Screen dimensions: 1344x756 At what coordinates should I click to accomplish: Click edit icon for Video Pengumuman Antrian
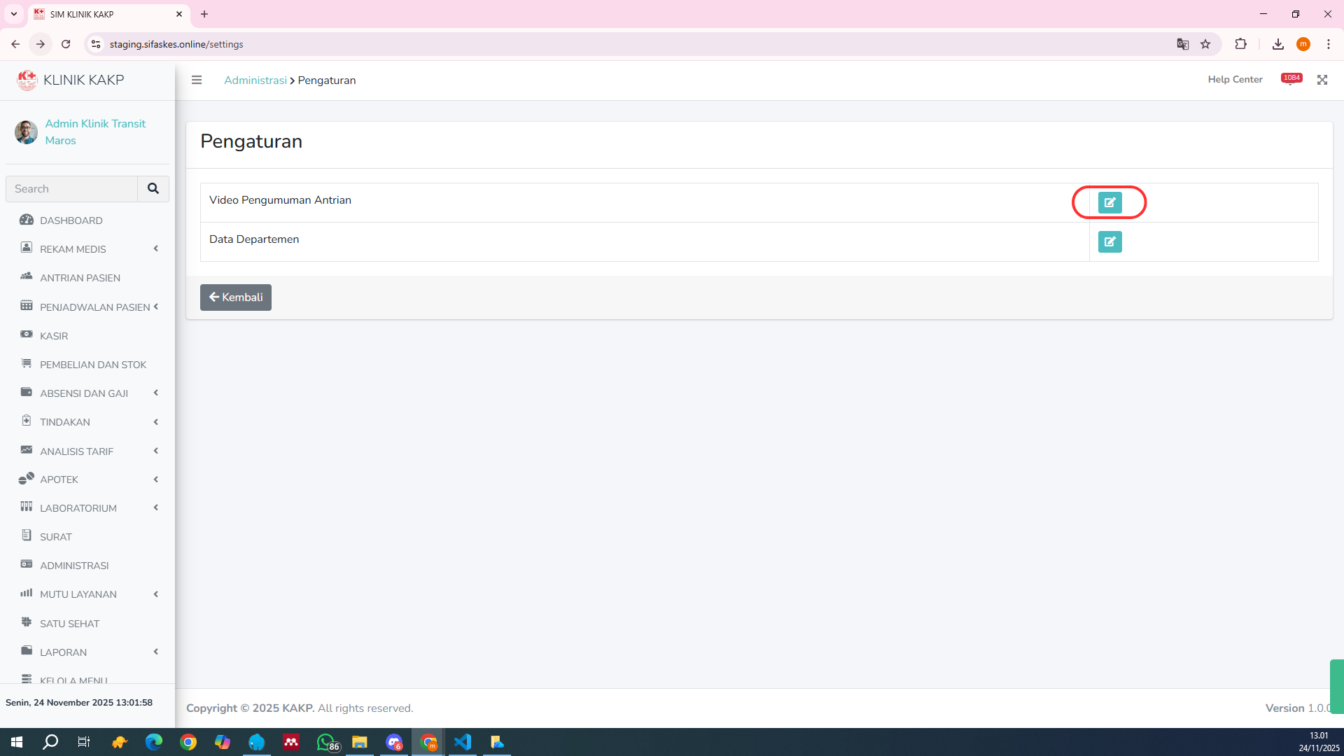(1109, 202)
